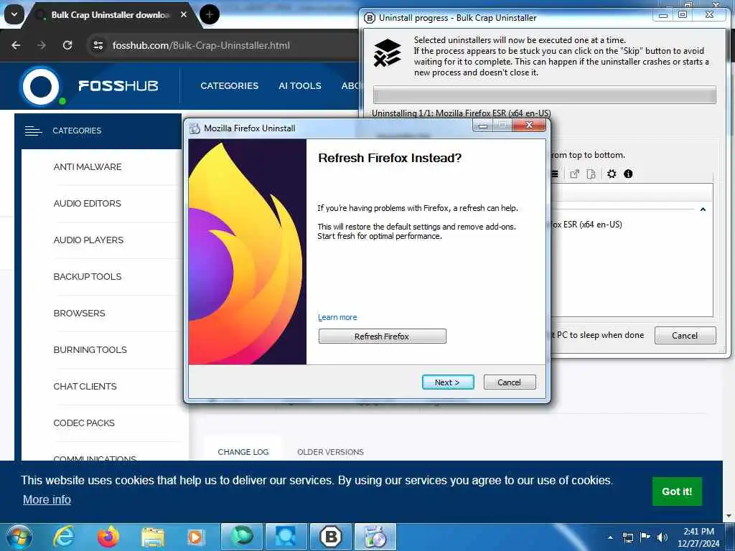Go back in the browser

click(x=16, y=45)
